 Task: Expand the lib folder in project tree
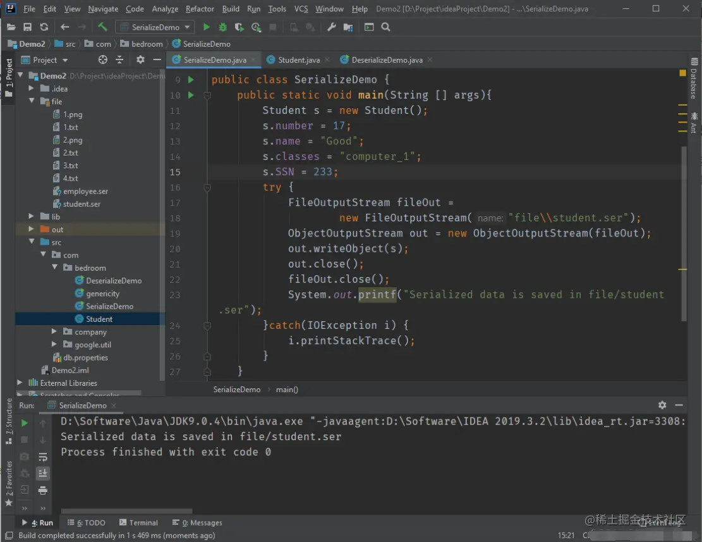click(x=31, y=216)
